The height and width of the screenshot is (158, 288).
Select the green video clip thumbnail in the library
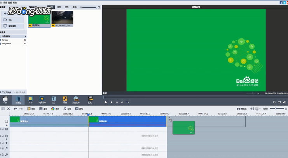click(x=39, y=19)
